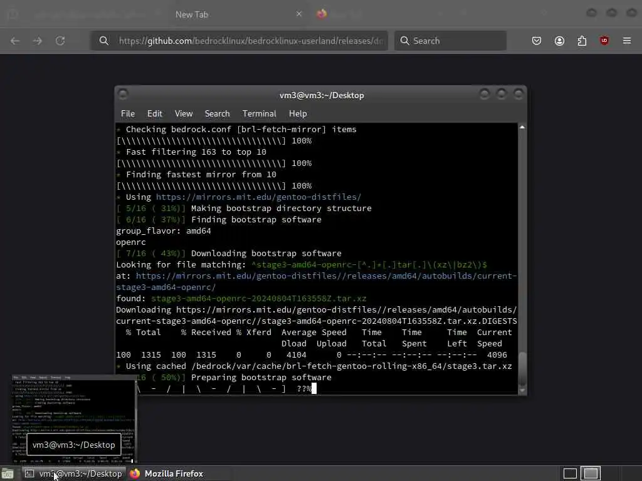The image size is (642, 481).
Task: Click the vm3@vm3:~/Desktop taskbar button
Action: pyautogui.click(x=74, y=473)
